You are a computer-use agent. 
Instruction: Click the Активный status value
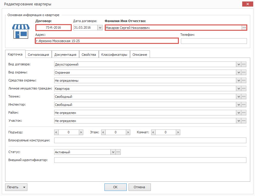pyautogui.click(x=82, y=152)
